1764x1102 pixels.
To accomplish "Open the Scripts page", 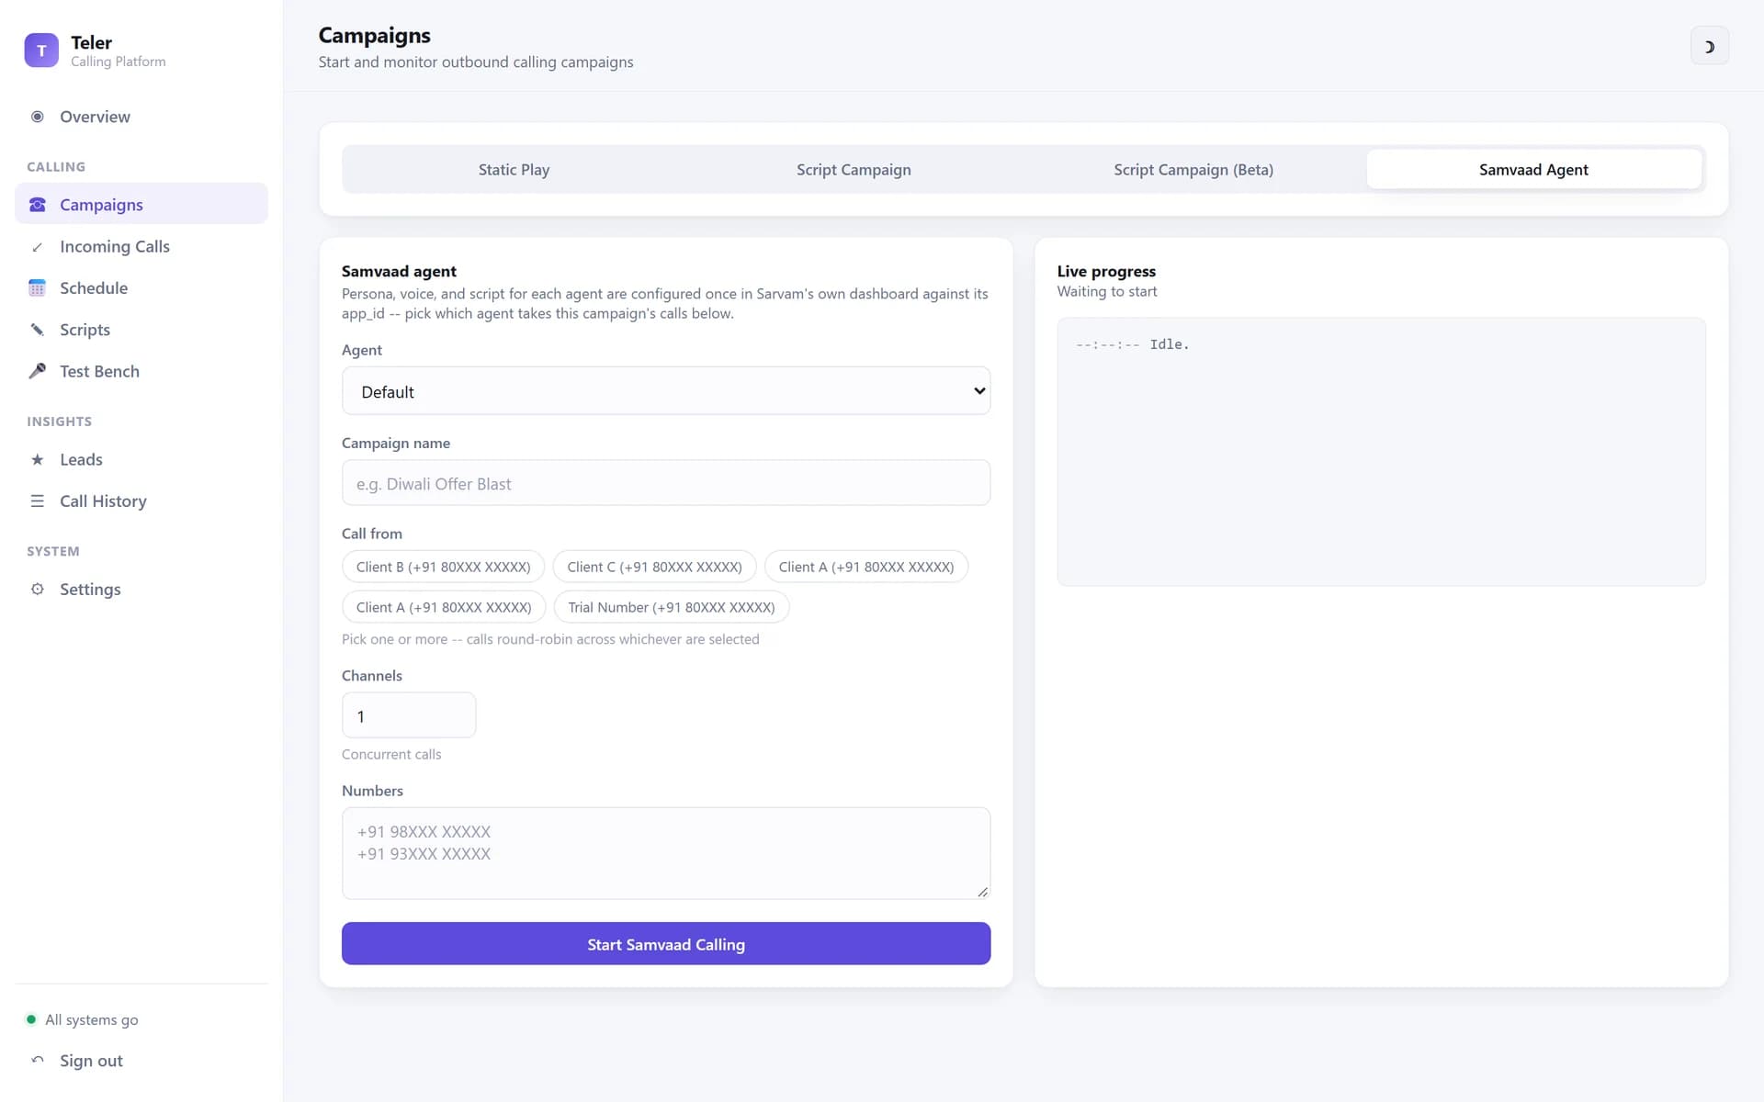I will tap(141, 330).
